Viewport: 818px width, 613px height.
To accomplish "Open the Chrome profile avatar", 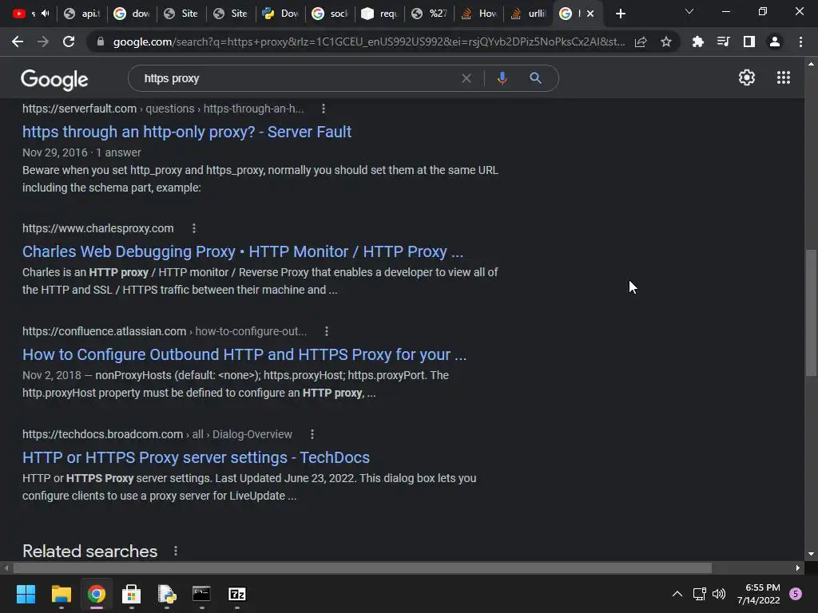I will 775,42.
